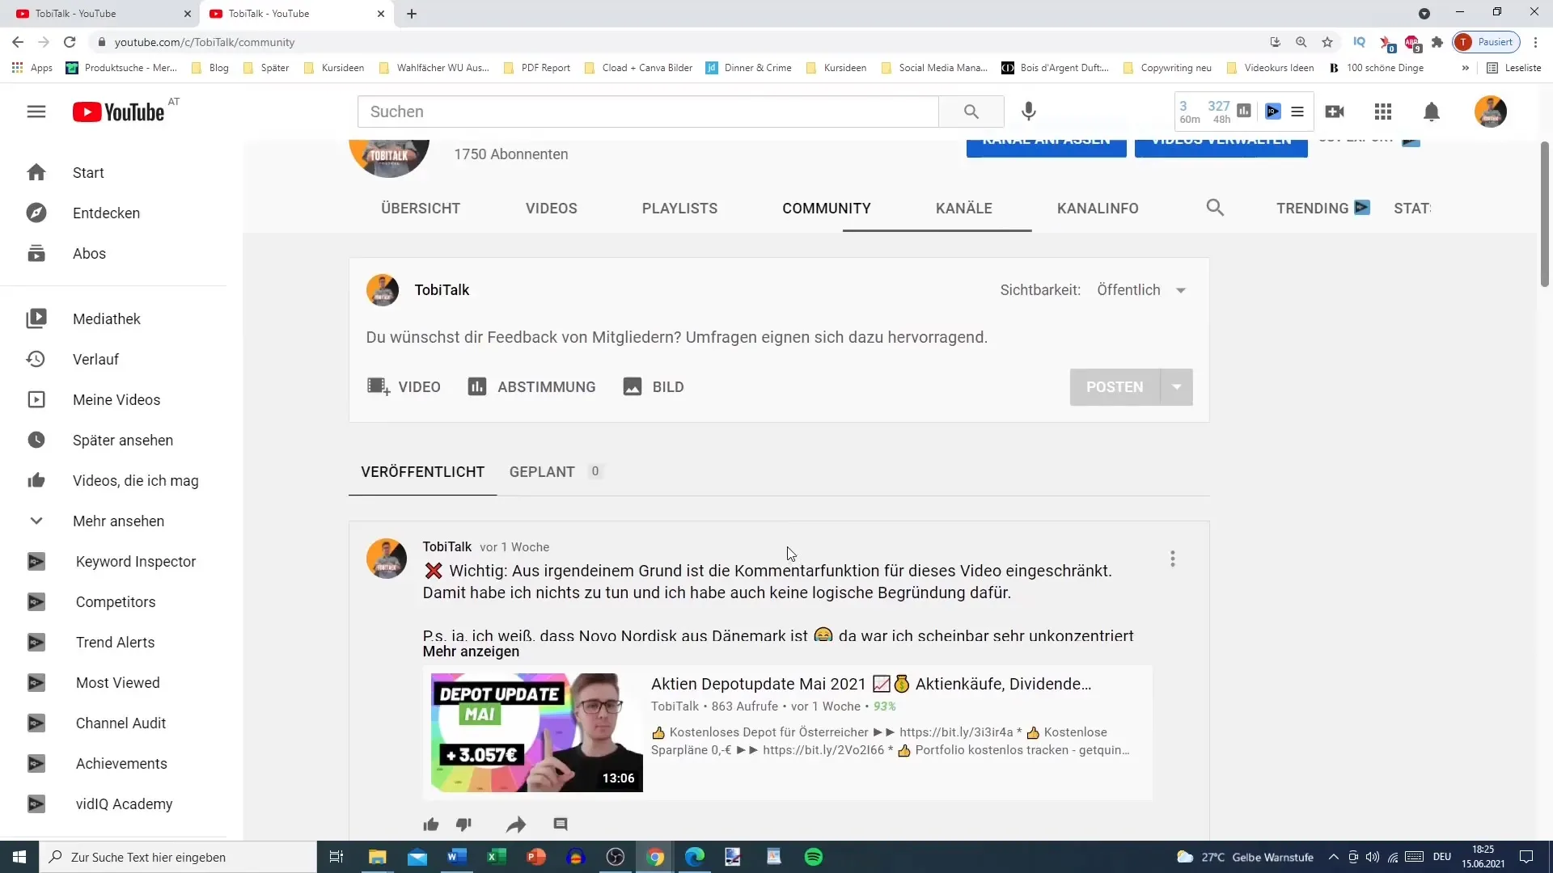
Task: Click the YouTube search input field
Action: [649, 111]
